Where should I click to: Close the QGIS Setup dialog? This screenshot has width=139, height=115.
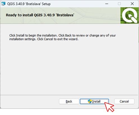[132, 4]
